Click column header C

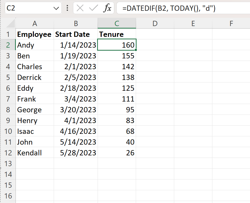click(117, 23)
